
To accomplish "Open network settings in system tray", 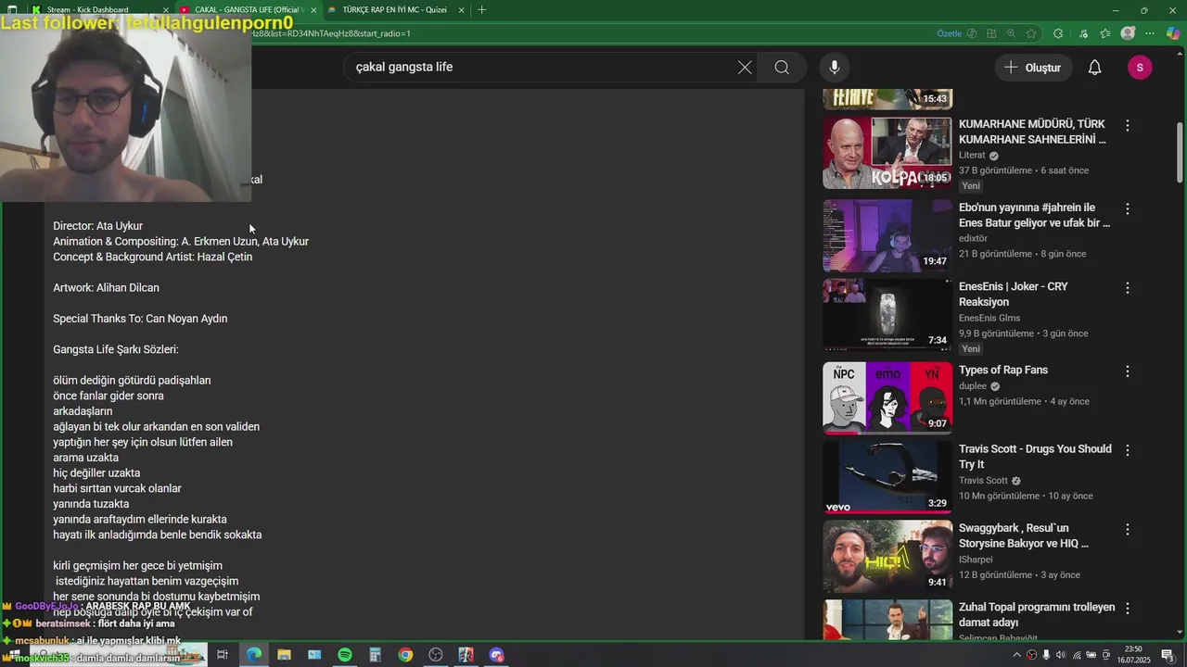I will point(1077,655).
